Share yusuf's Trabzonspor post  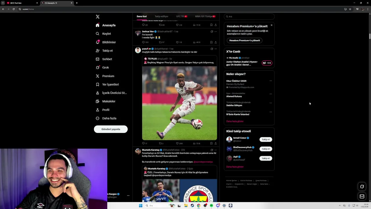(216, 143)
